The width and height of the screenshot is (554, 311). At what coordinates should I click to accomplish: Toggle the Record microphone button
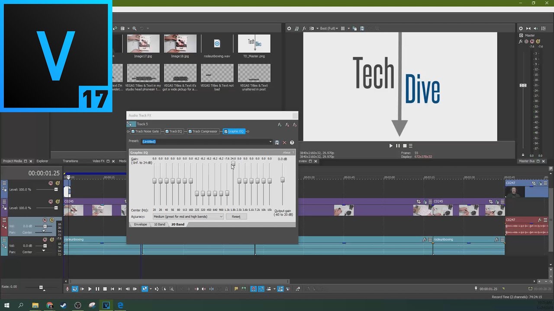click(x=67, y=289)
